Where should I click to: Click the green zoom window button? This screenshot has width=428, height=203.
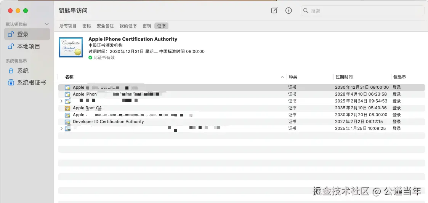(x=26, y=11)
